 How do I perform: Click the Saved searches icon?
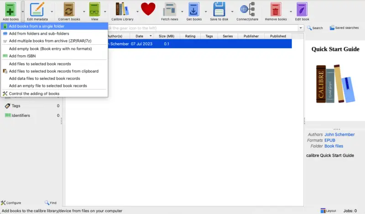pos(332,28)
